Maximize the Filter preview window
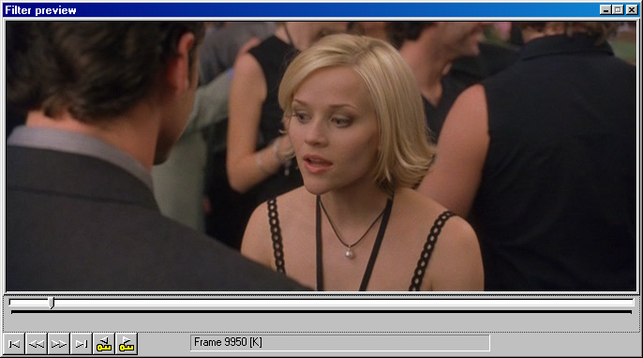 [x=618, y=10]
